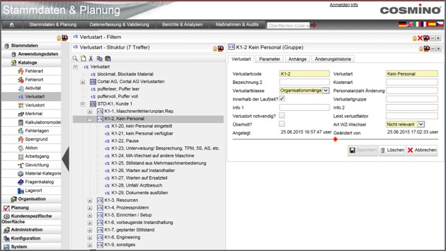Collapse the sidebar with the dark triangle handle
The height and width of the screenshot is (251, 446).
click(x=66, y=159)
